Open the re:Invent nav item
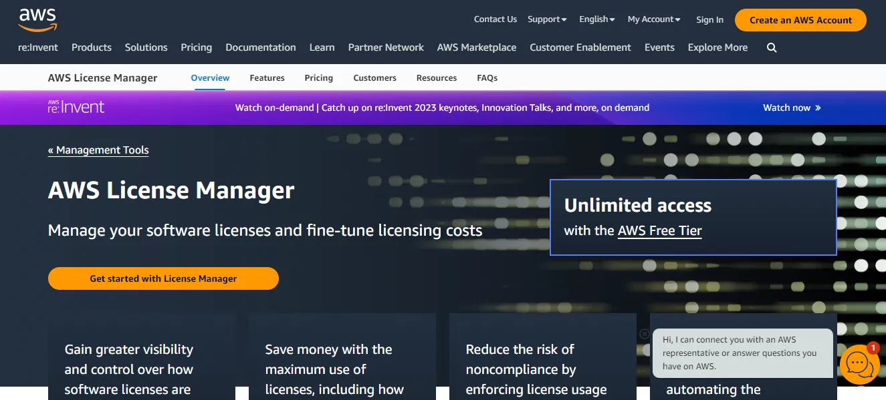Image resolution: width=886 pixels, height=400 pixels. point(38,47)
